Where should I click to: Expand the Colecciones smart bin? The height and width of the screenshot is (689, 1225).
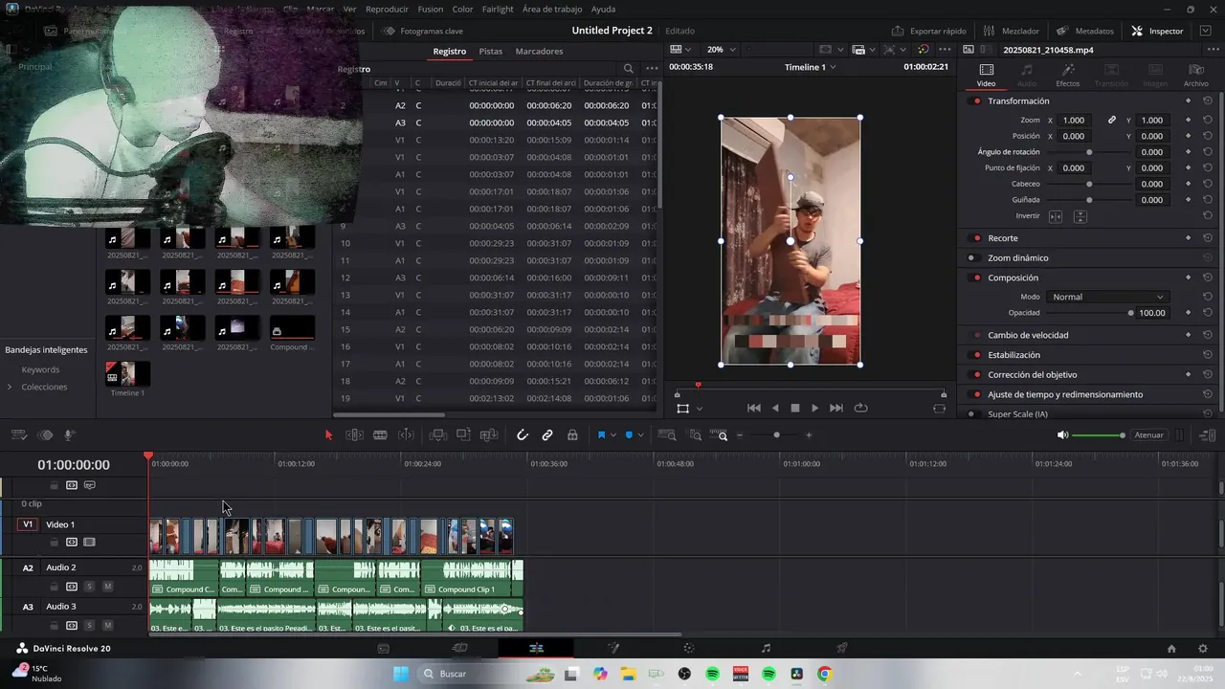click(10, 387)
